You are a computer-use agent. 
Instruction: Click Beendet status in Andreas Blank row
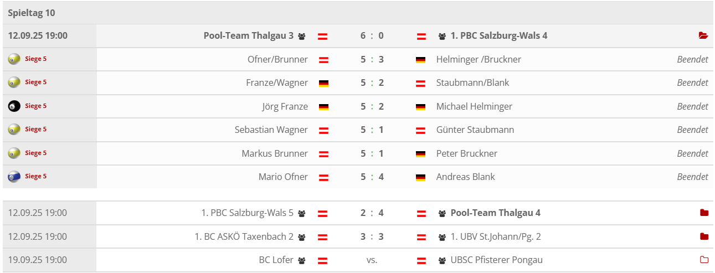692,177
